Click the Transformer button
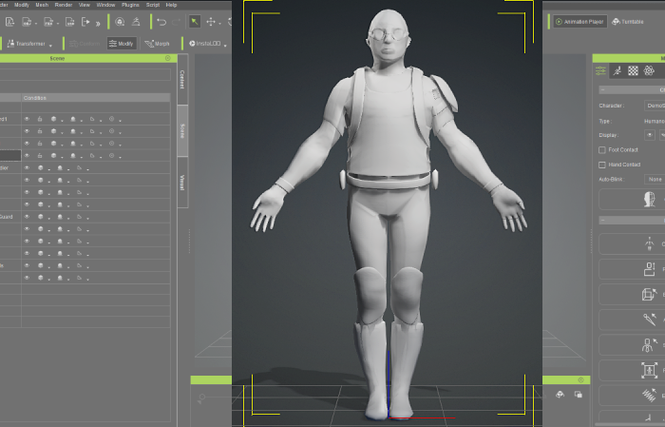The height and width of the screenshot is (427, 665). (x=27, y=44)
